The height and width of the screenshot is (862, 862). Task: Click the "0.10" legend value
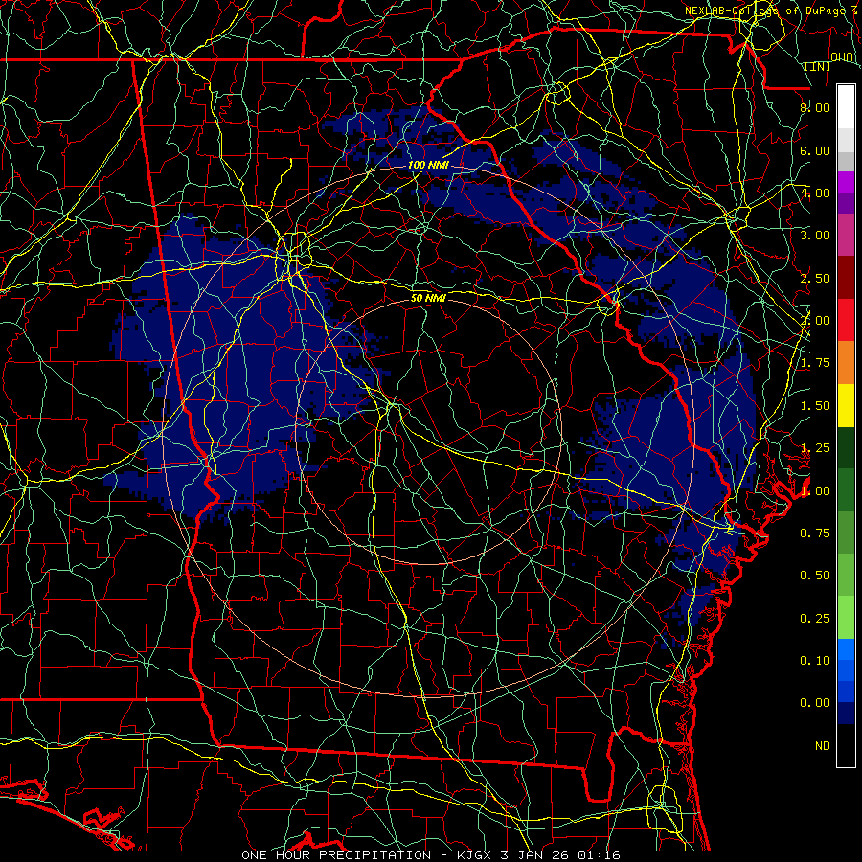(815, 661)
